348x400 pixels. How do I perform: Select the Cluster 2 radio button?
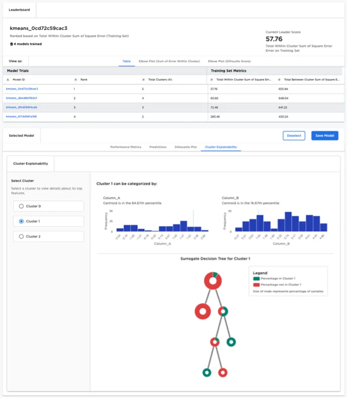pos(21,236)
